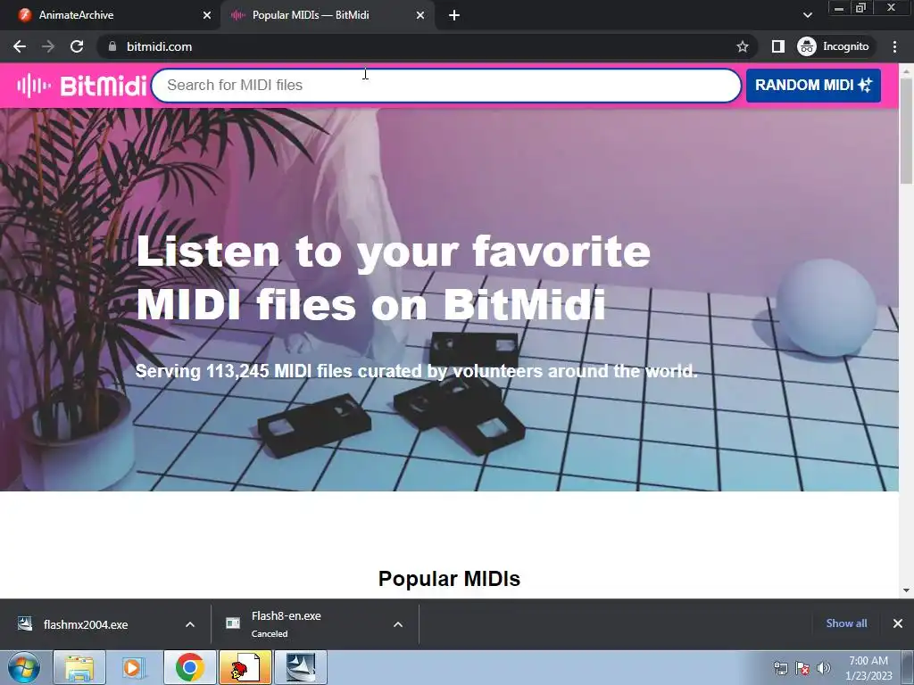Click the browser forward arrow

pos(48,46)
